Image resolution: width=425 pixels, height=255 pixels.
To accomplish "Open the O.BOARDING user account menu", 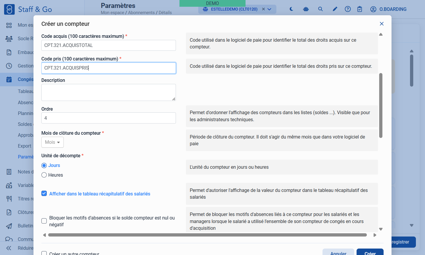I will point(388,9).
